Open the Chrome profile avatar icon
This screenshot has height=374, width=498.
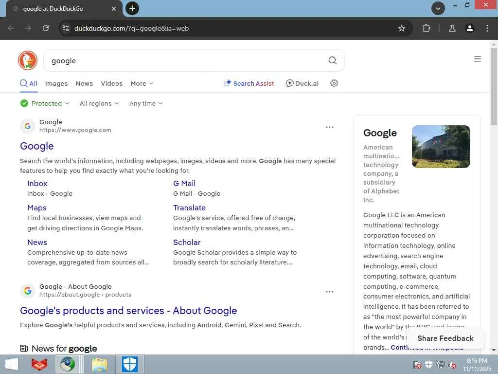[469, 28]
